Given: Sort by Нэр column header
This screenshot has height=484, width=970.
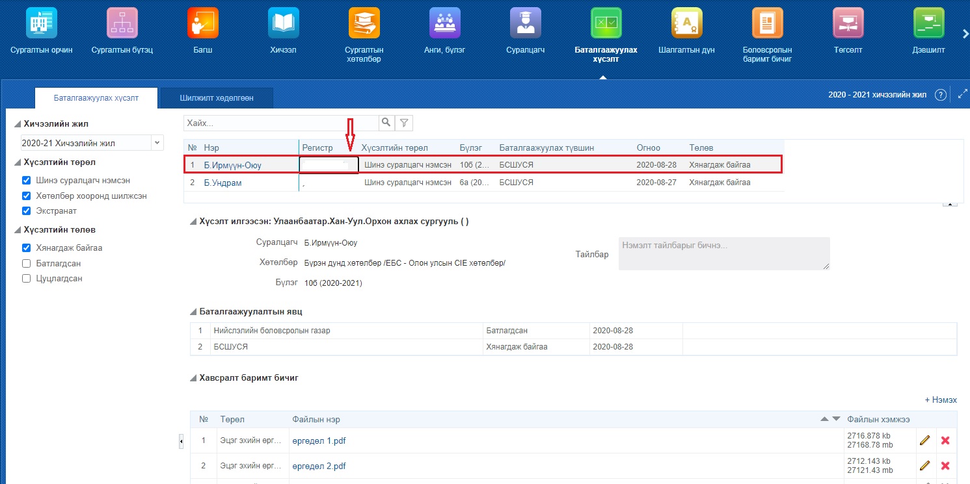Looking at the screenshot, I should point(211,147).
